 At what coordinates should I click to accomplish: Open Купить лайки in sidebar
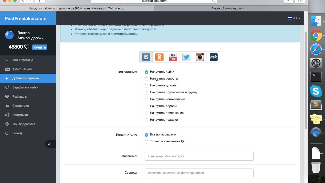point(28,69)
